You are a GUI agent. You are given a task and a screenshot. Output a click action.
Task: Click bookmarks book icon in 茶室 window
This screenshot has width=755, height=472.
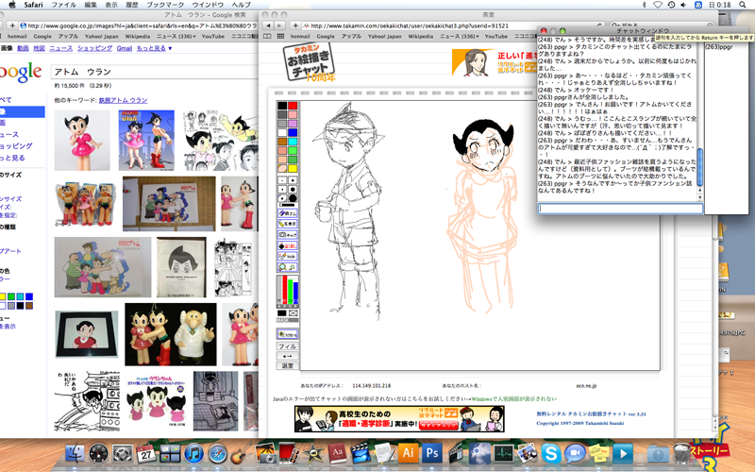(x=267, y=36)
